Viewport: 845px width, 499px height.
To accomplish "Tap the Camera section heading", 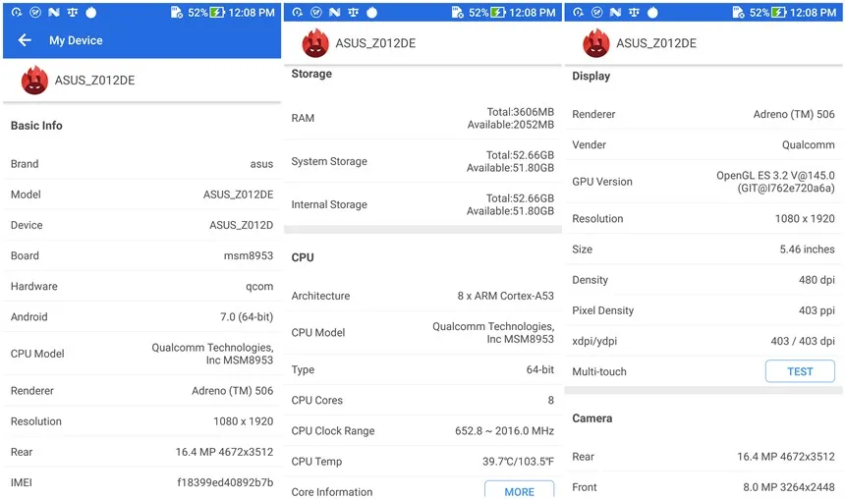I will tap(591, 418).
